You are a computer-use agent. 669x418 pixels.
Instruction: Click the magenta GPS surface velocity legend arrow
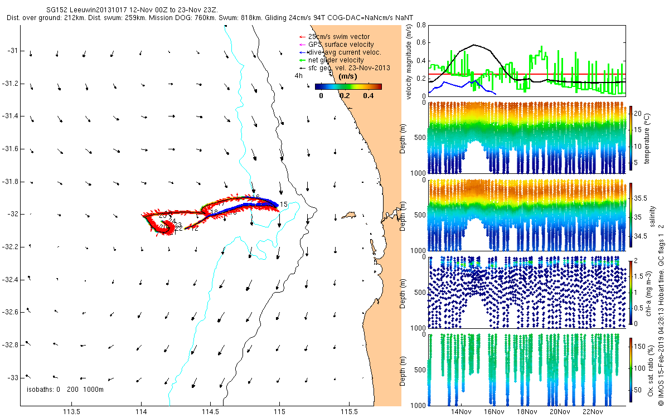pos(302,45)
